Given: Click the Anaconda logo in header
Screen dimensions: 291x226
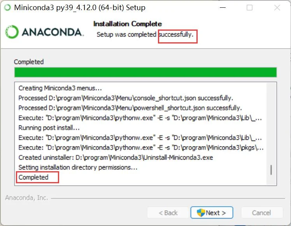Looking at the screenshot, I should click(45, 32).
